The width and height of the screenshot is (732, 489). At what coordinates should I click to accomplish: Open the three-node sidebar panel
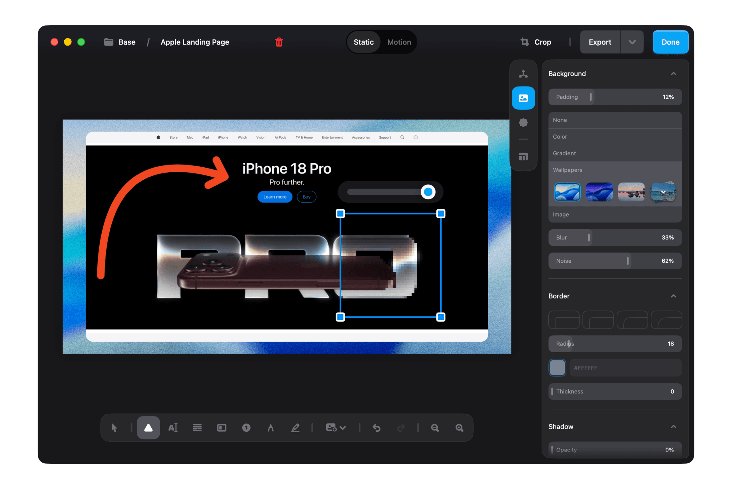523,74
